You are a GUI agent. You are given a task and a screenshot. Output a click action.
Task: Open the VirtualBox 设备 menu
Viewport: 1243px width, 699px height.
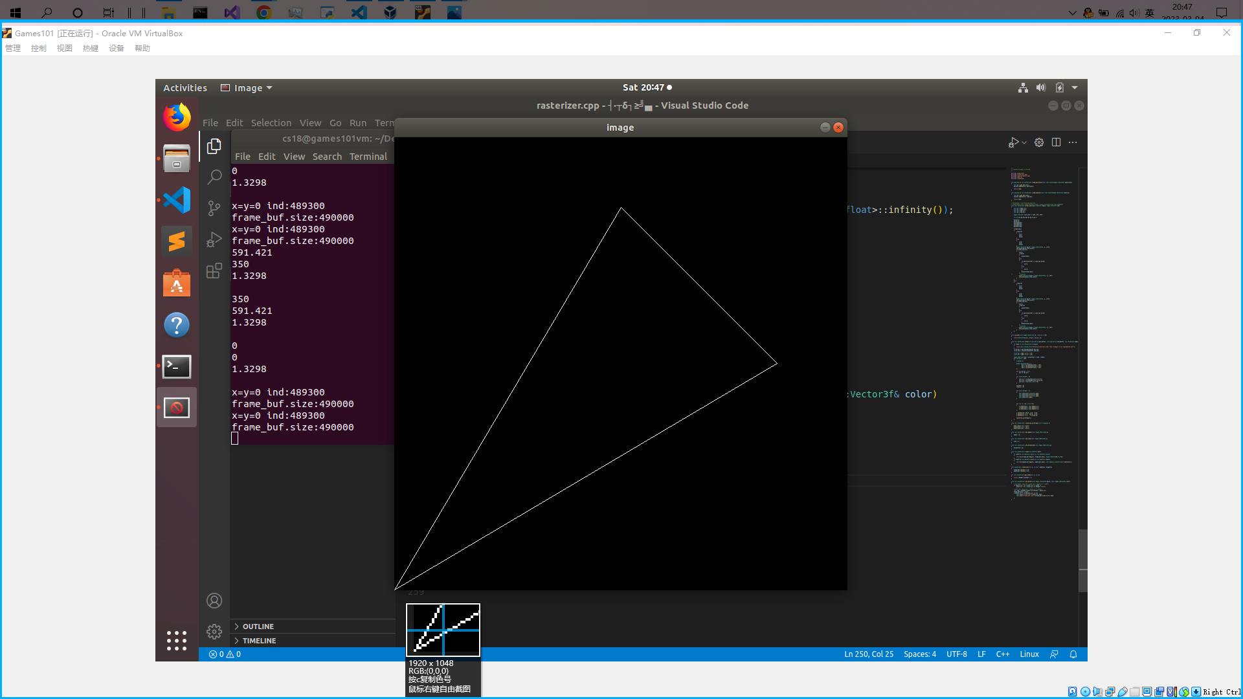[x=117, y=49]
